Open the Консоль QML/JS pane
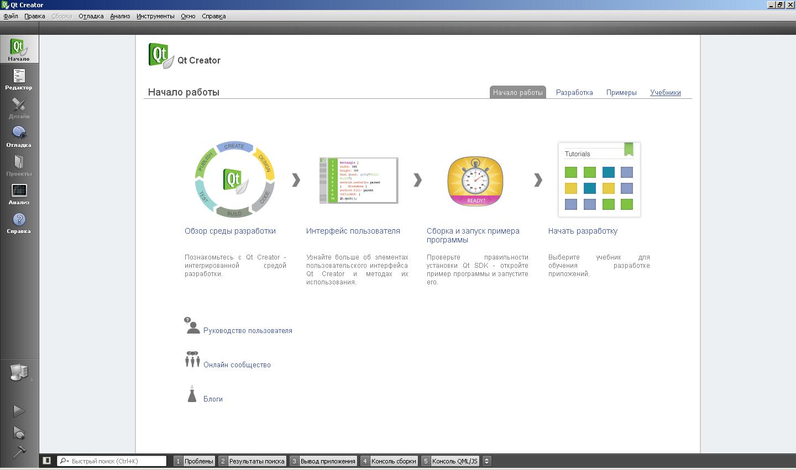This screenshot has height=470, width=796. [x=450, y=461]
